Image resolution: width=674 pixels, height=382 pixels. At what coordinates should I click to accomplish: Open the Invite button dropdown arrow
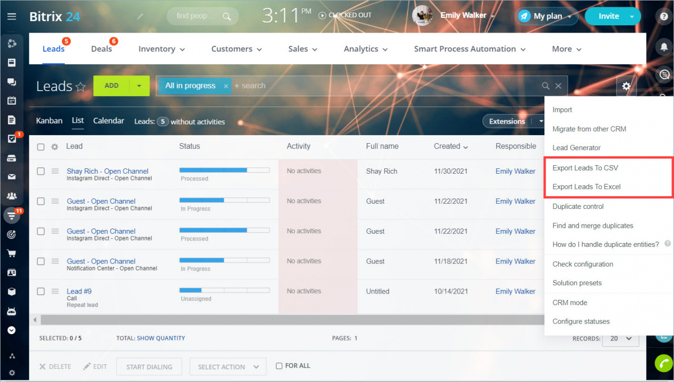632,16
